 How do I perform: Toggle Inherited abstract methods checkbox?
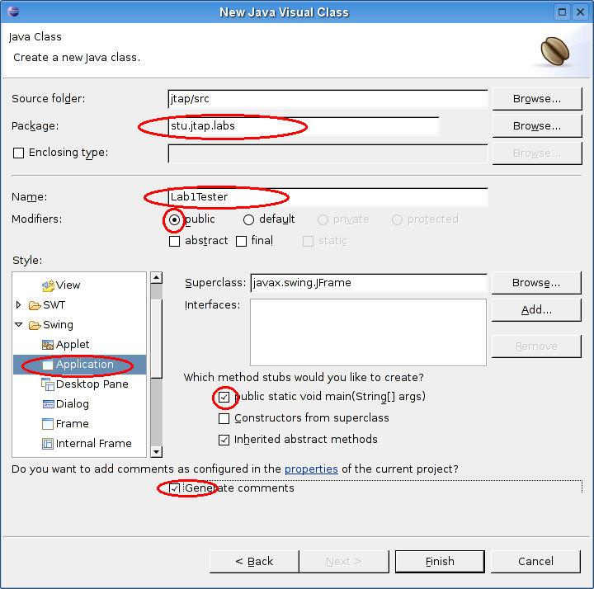click(224, 440)
